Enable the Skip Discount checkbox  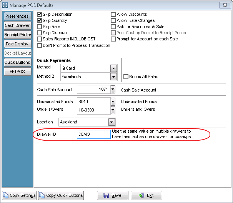click(39, 33)
